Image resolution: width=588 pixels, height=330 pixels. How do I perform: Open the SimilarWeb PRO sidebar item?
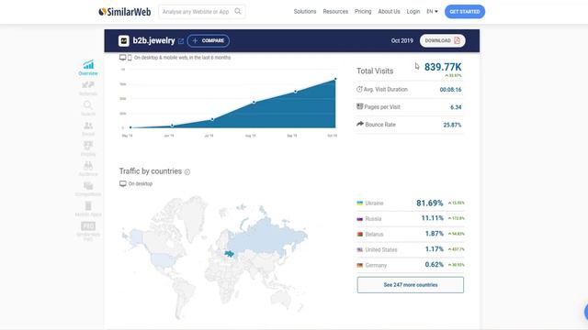point(88,231)
